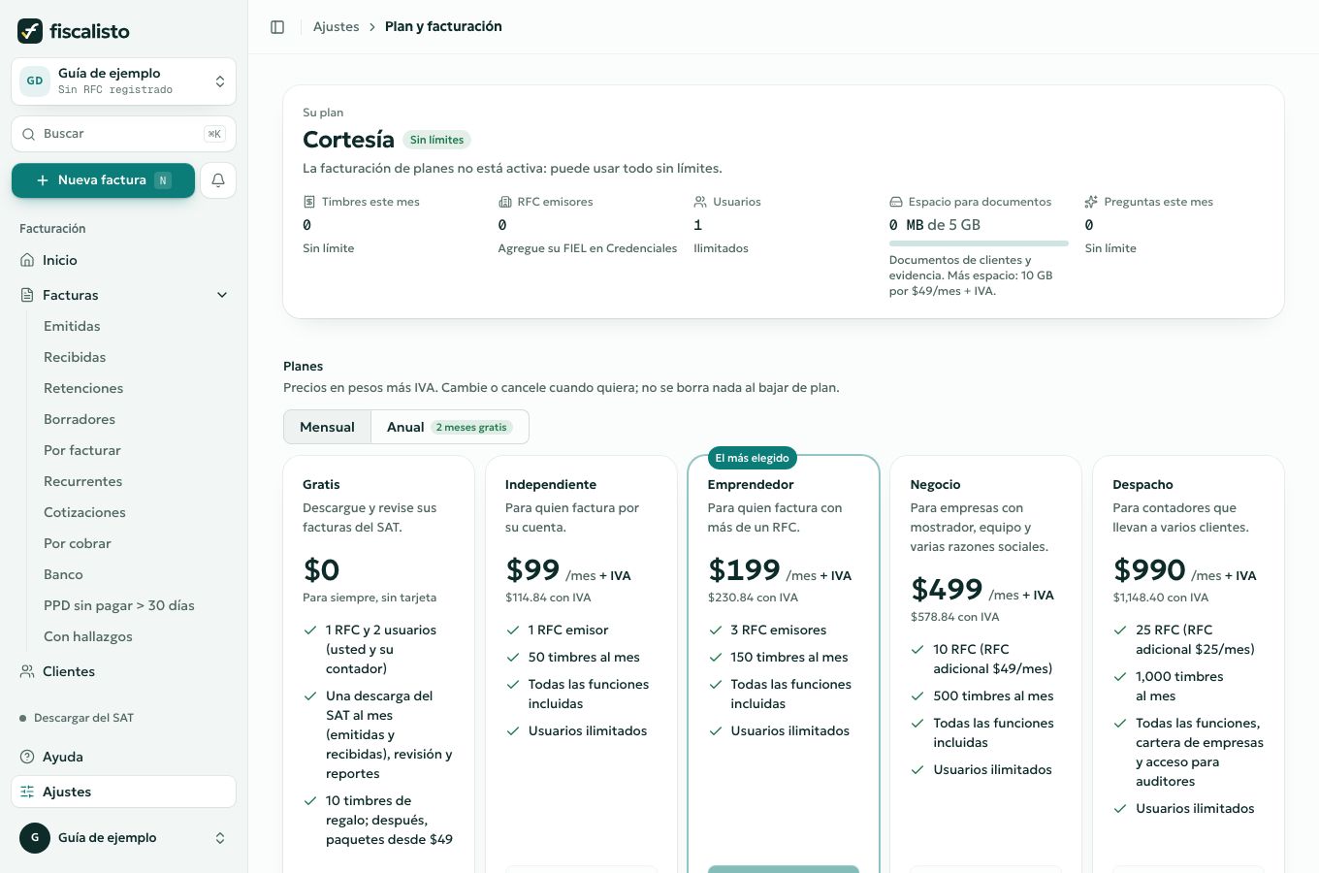The width and height of the screenshot is (1319, 873).
Task: Click the El más elegido badge
Action: point(752,458)
